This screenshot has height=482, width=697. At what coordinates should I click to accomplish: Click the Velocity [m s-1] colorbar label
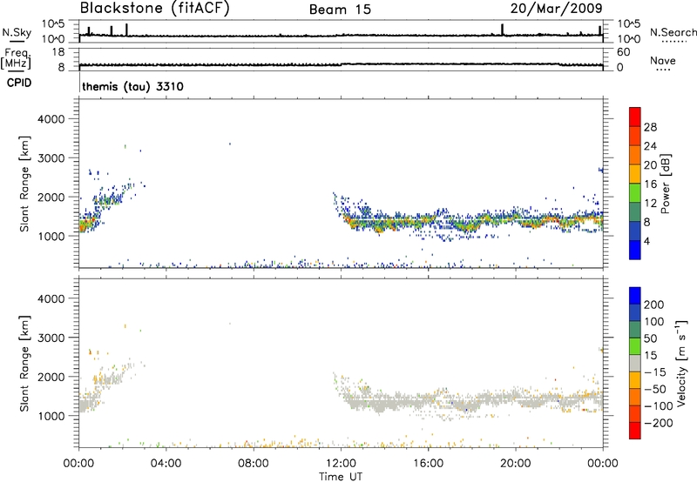[x=681, y=363]
